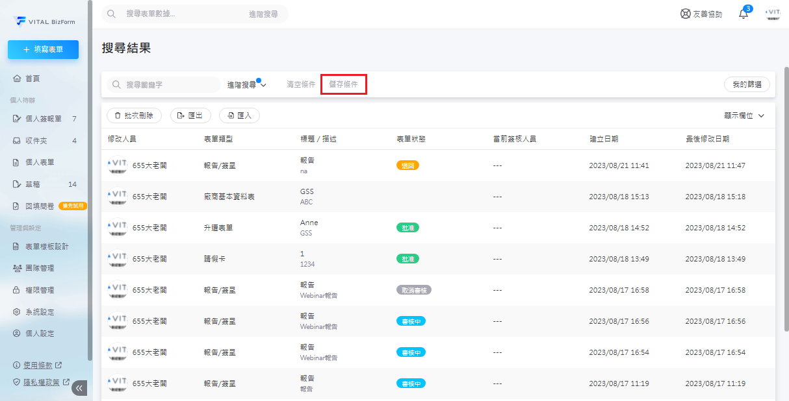Go to 表單樣板設計 in sidebar
789x401 pixels.
[x=46, y=247]
